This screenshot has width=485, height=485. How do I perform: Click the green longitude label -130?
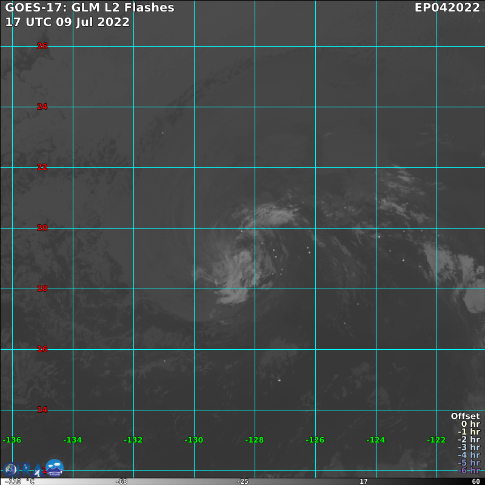(x=193, y=440)
